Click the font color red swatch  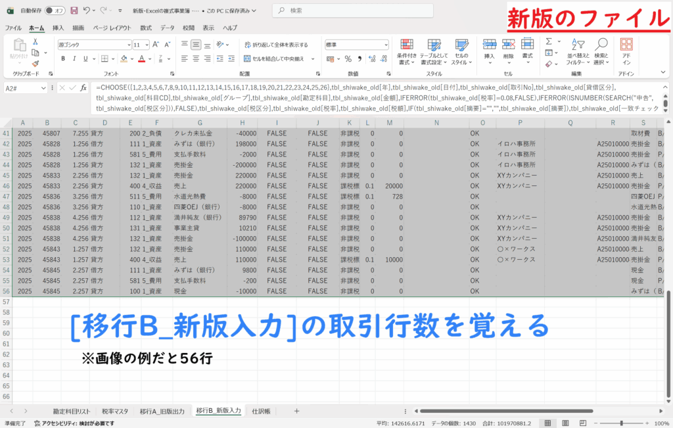pyautogui.click(x=141, y=59)
